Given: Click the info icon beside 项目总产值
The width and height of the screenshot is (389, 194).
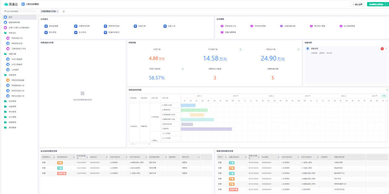Looking at the screenshot, I should click(x=298, y=49).
